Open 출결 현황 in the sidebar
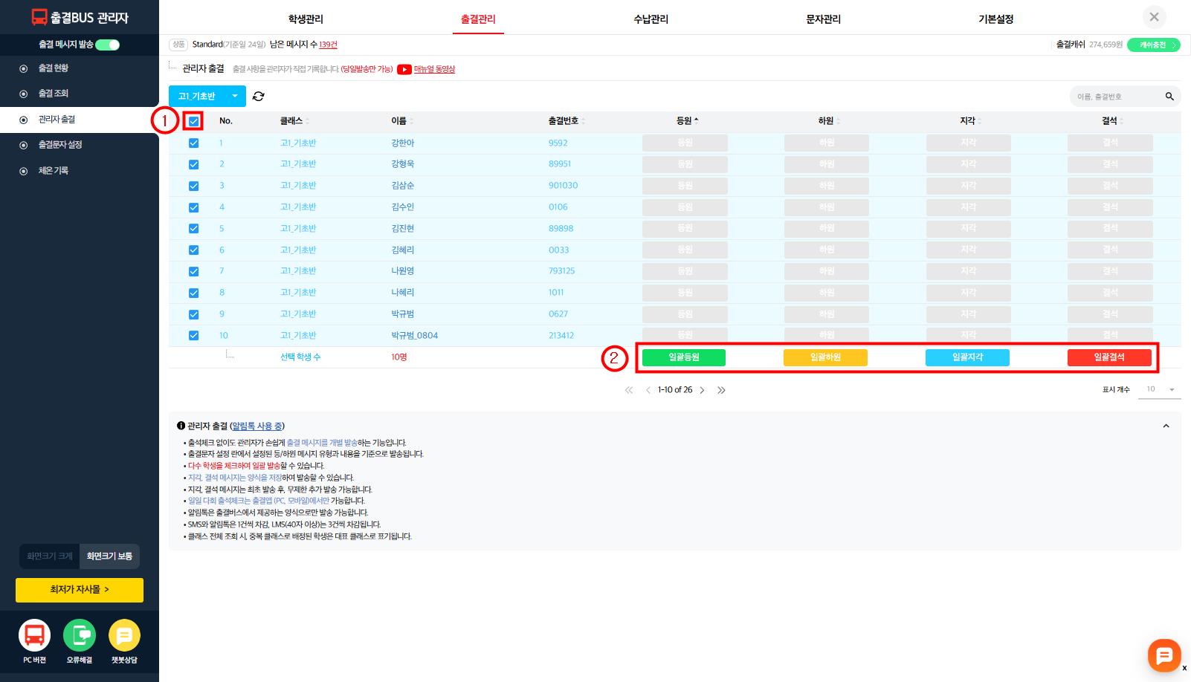 tap(54, 68)
